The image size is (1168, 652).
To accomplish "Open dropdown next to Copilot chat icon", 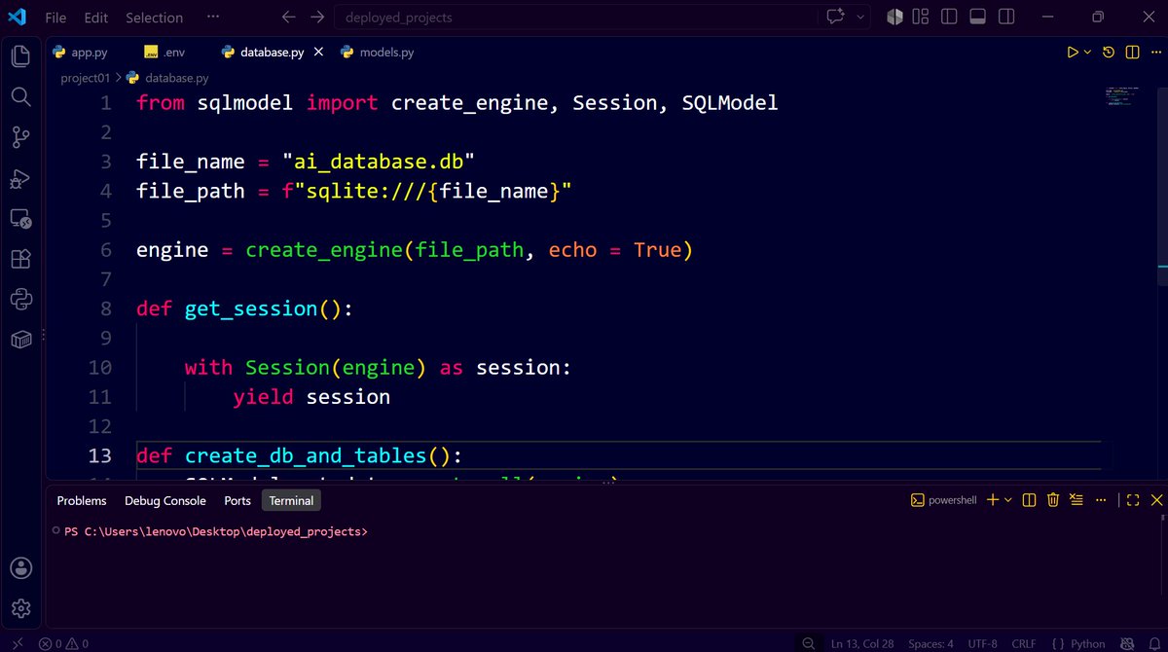I will pyautogui.click(x=860, y=18).
